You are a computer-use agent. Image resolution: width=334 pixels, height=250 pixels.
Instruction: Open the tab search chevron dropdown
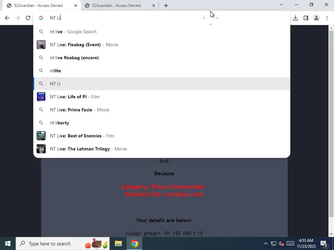point(281,5)
